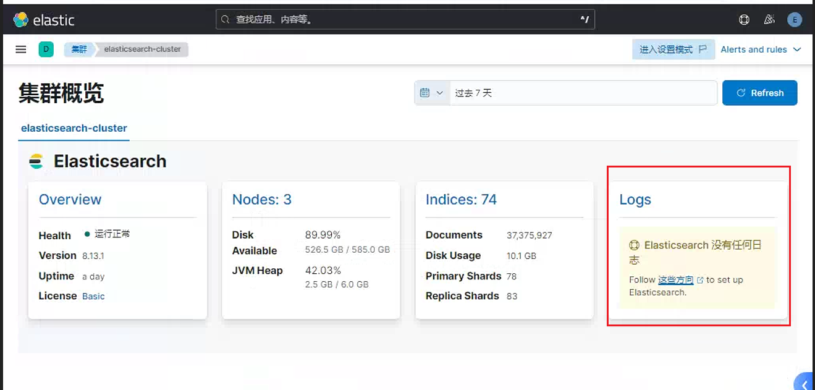
Task: Open the newsfeed celebration icon
Action: point(769,20)
